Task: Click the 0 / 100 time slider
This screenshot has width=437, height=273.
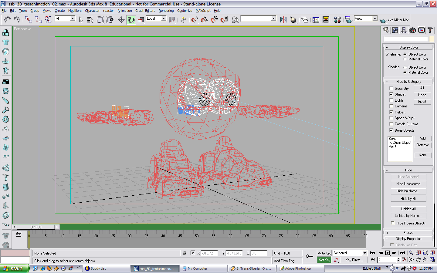Action: coord(36,227)
